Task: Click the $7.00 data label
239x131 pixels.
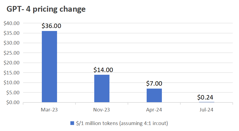Action: click(x=154, y=83)
